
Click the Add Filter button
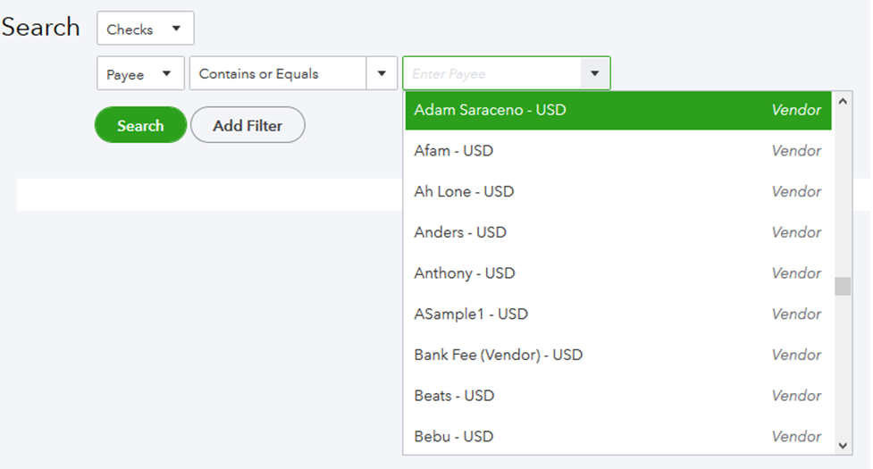248,125
